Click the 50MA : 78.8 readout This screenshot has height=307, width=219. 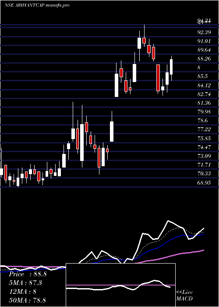tap(27, 300)
